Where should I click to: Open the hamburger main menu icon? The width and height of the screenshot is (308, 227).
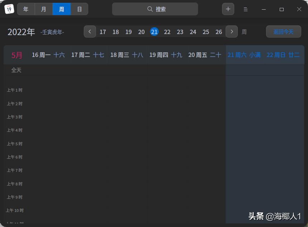246,9
